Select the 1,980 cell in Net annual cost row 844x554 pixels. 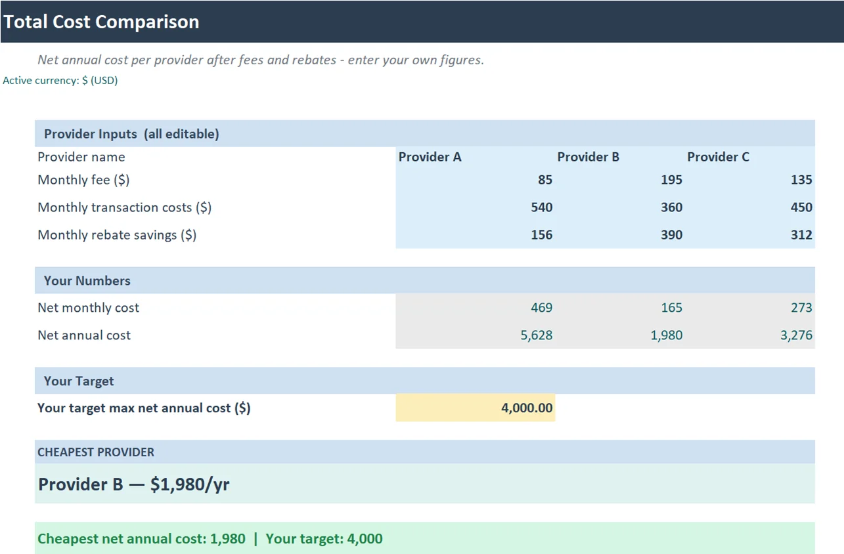[620, 335]
